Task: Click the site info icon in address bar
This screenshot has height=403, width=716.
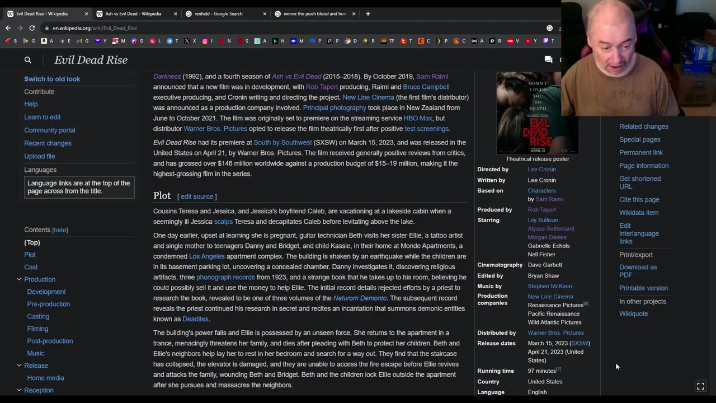Action: pos(47,28)
